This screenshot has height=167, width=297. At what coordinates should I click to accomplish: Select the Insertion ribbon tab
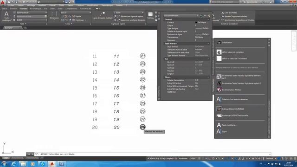coord(13,9)
